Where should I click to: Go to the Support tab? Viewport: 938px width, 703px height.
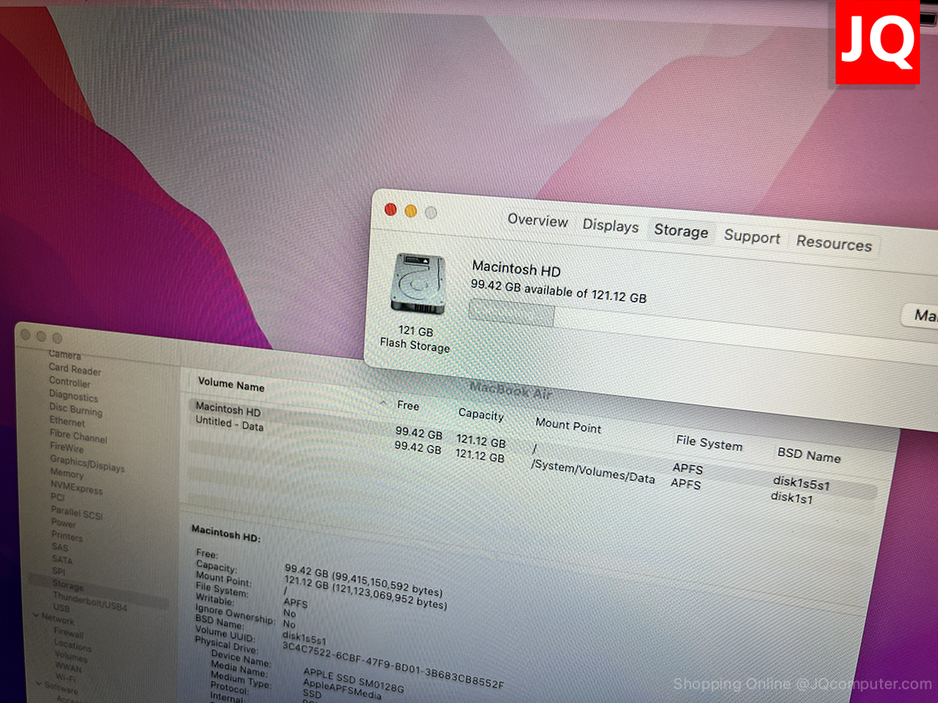752,237
